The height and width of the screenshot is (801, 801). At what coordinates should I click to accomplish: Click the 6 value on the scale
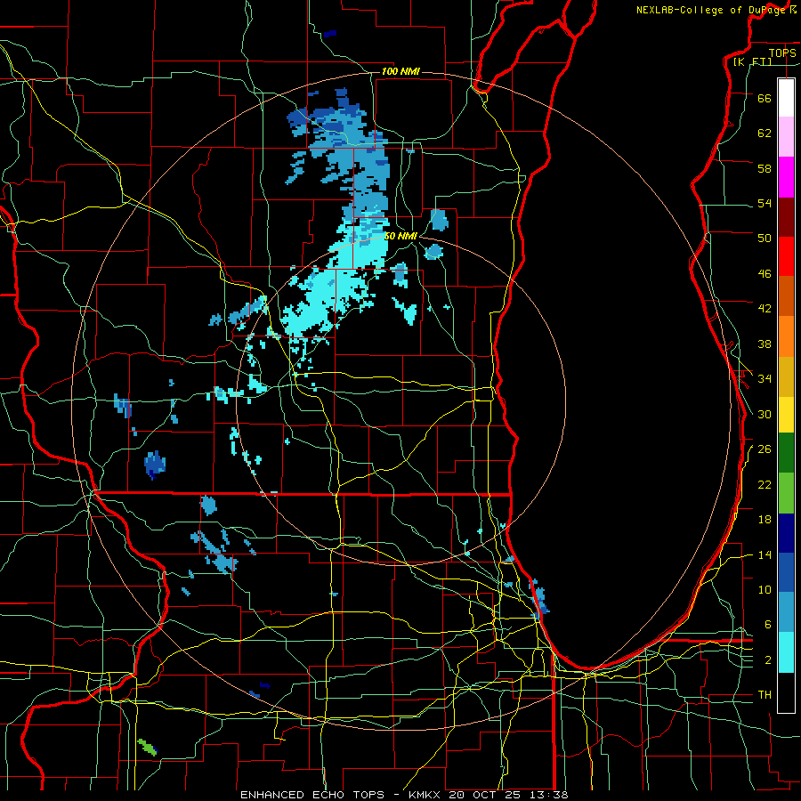pyautogui.click(x=768, y=624)
